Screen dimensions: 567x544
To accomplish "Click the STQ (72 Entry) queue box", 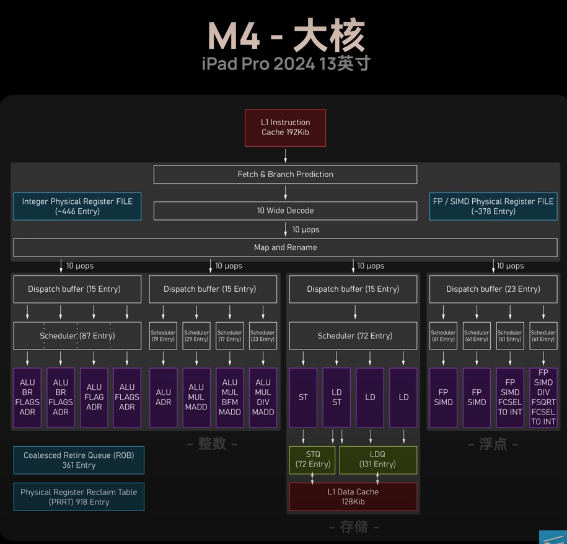I will coord(312,460).
